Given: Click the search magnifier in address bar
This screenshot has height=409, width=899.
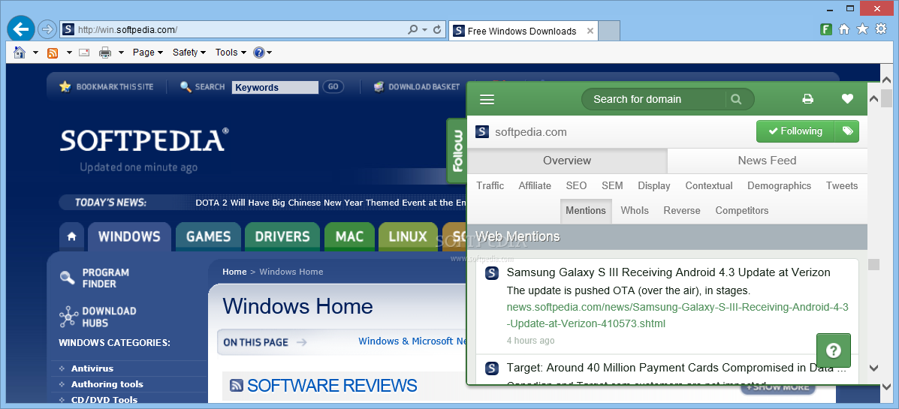Looking at the screenshot, I should [412, 30].
